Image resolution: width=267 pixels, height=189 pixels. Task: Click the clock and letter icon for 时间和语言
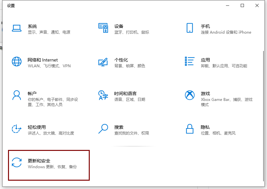point(103,95)
